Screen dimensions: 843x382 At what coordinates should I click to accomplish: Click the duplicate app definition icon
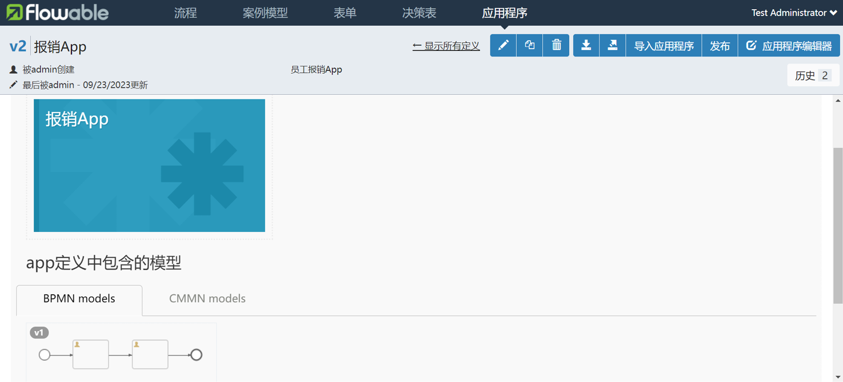(x=530, y=46)
